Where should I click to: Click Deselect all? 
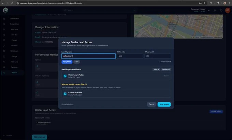166,69
